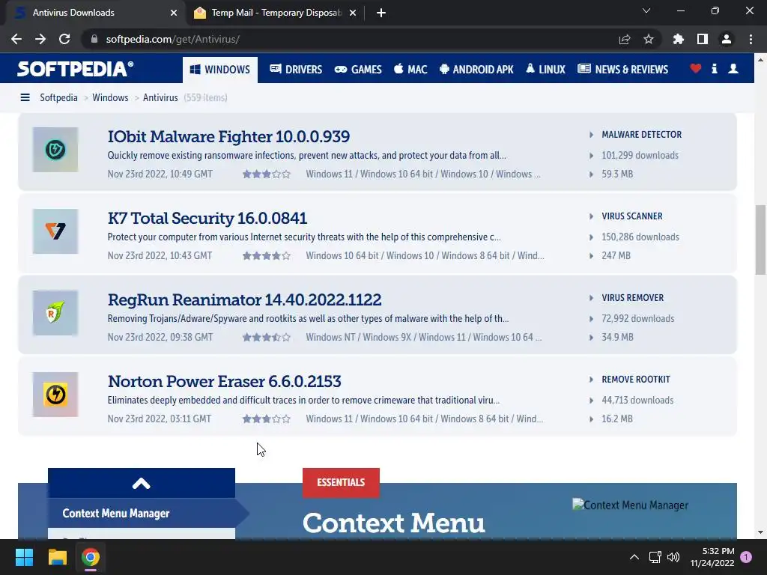Bookmark this page with the star icon
The width and height of the screenshot is (767, 575).
point(648,39)
